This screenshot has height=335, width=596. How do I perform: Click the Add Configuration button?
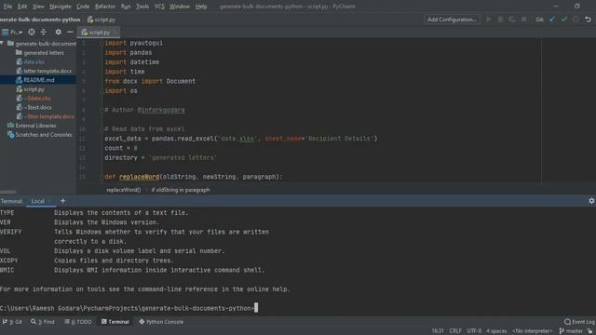pos(452,20)
